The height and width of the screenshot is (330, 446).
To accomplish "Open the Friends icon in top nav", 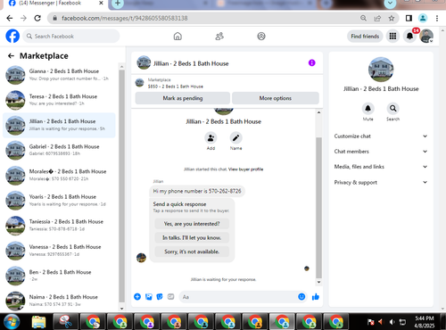I will [219, 37].
